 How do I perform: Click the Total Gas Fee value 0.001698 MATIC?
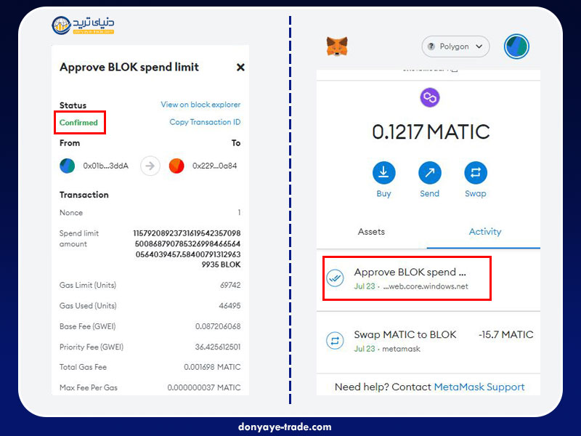[x=212, y=367]
